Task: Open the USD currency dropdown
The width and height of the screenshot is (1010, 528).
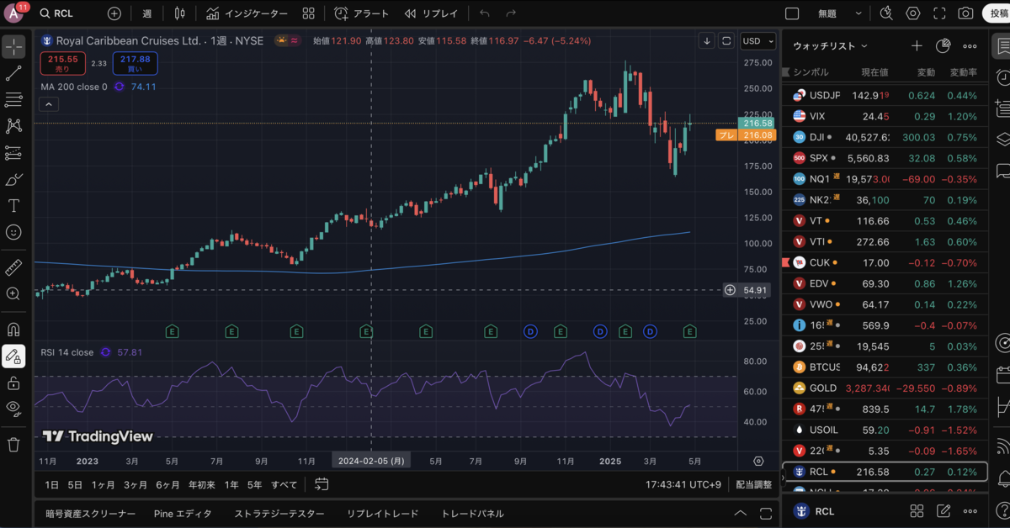Action: click(757, 40)
